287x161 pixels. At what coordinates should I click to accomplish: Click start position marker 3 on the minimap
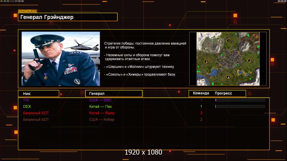coord(206,61)
